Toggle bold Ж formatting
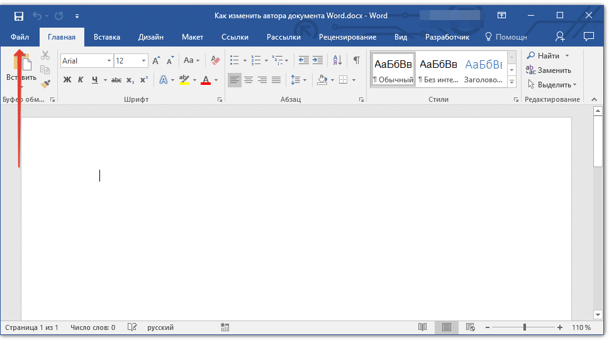The width and height of the screenshot is (609, 340). (x=67, y=80)
